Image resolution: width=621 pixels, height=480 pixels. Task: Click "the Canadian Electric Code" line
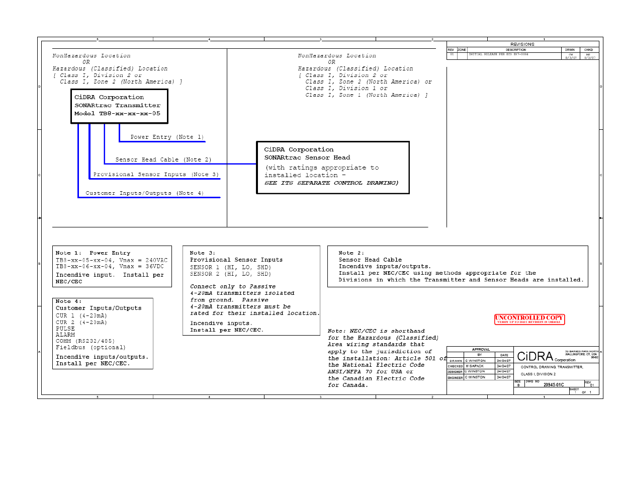coord(376,379)
